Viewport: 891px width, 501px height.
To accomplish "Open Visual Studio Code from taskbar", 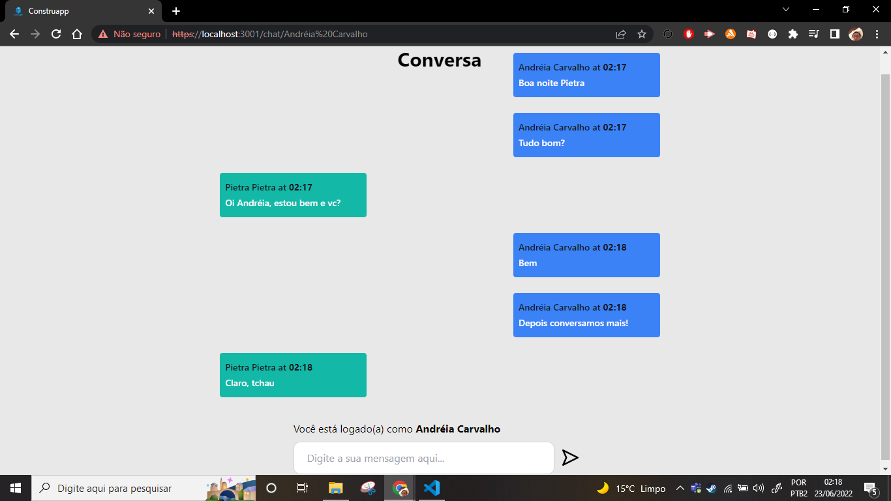I will coord(431,488).
